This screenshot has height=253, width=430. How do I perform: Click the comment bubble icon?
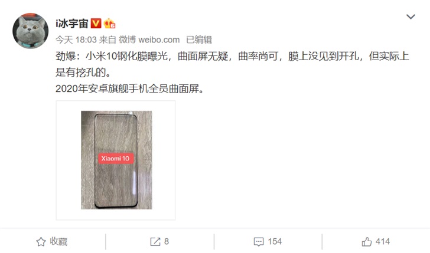point(259,242)
